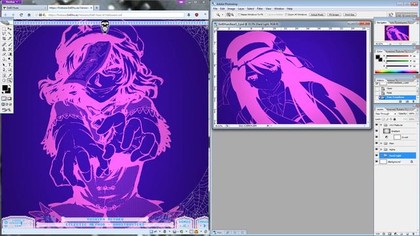This screenshot has width=420, height=236.
Task: Open Photoshop's Filter menu
Action: [x=260, y=9]
